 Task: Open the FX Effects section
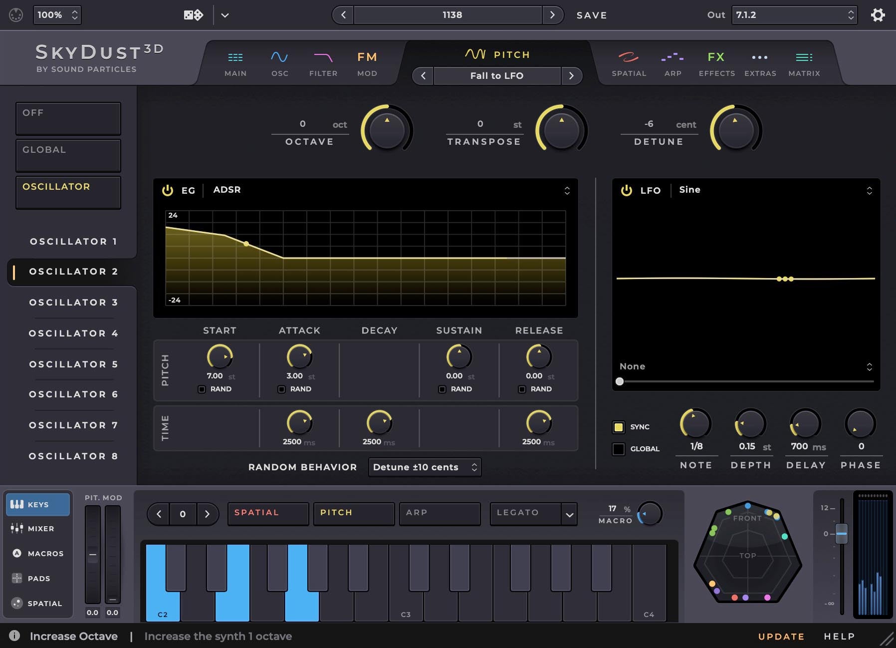point(717,64)
